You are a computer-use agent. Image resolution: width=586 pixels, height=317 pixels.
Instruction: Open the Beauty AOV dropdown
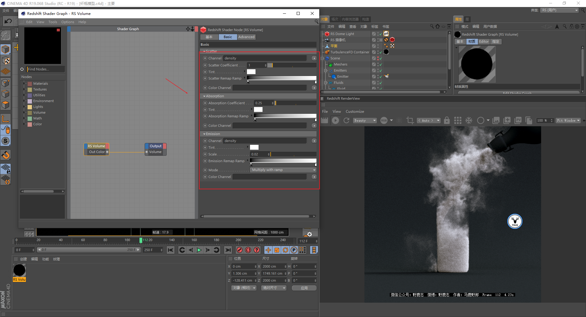[365, 120]
